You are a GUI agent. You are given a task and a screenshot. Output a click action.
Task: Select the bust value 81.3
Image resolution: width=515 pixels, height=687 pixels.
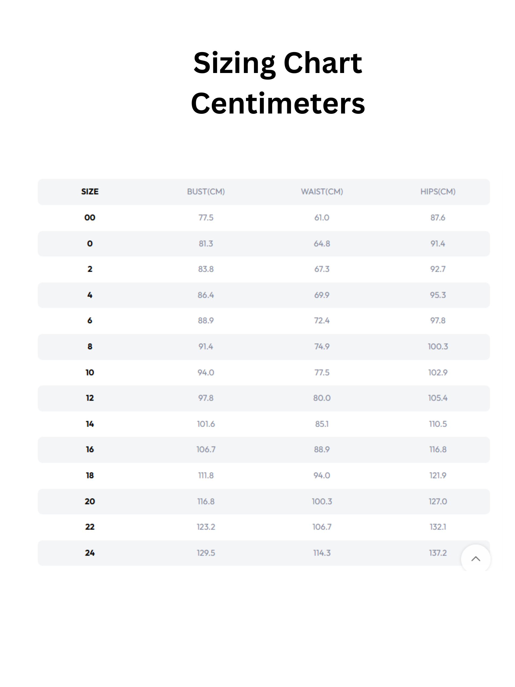click(206, 243)
